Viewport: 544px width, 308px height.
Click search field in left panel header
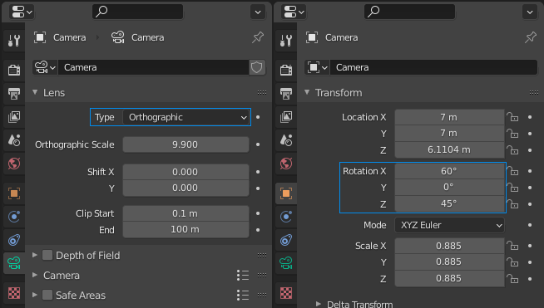point(138,12)
